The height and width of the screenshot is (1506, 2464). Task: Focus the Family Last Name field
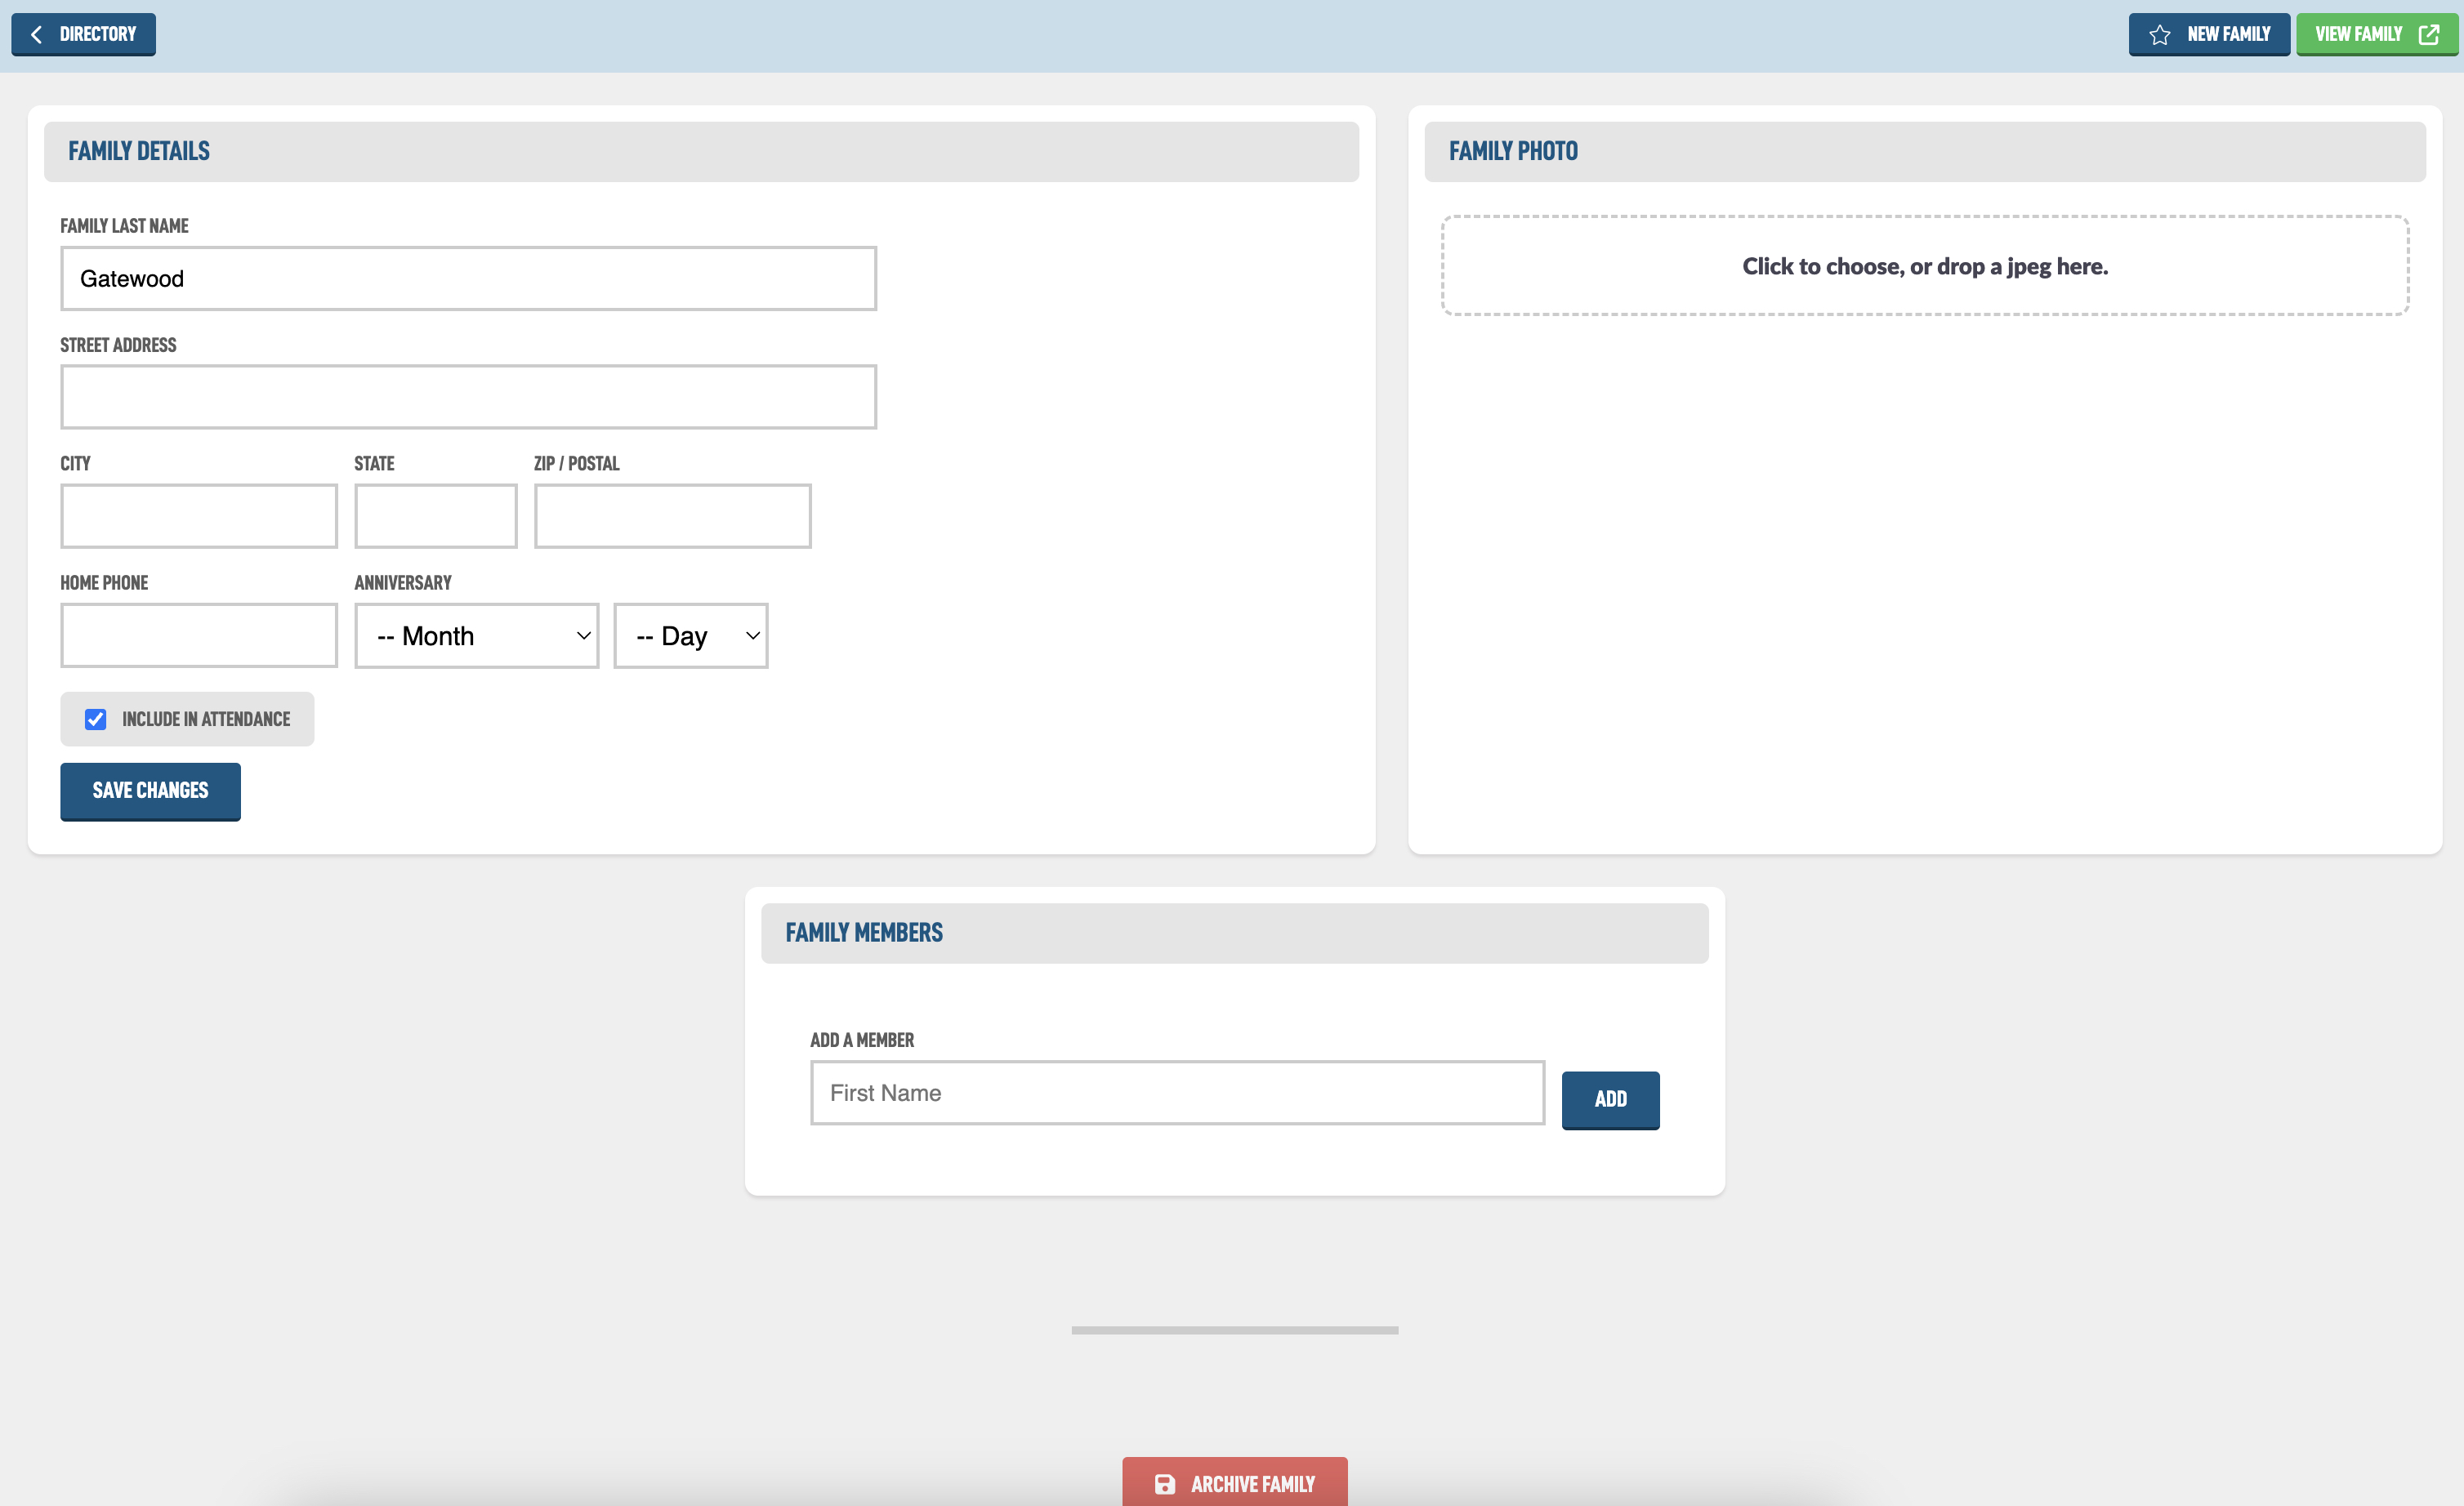pyautogui.click(x=468, y=278)
